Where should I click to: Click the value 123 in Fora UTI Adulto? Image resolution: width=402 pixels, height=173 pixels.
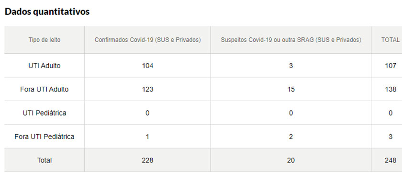(x=148, y=89)
